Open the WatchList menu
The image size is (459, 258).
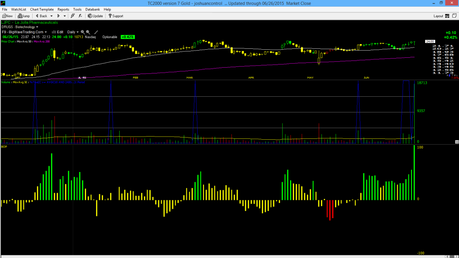tap(18, 9)
